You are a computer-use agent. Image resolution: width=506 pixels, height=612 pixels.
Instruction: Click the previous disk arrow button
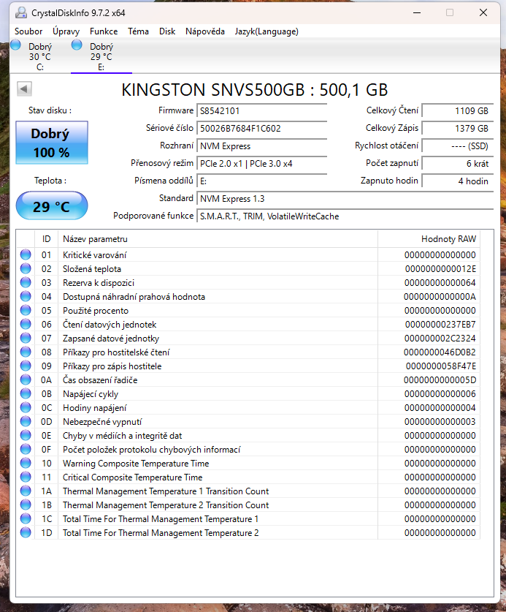(24, 89)
